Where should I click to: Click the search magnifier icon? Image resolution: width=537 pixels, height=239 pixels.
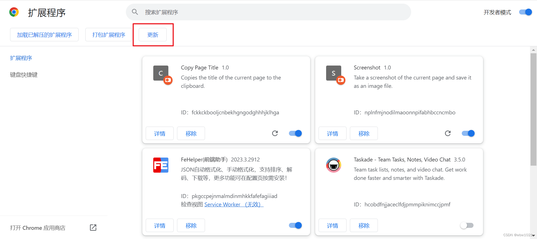[x=135, y=12]
